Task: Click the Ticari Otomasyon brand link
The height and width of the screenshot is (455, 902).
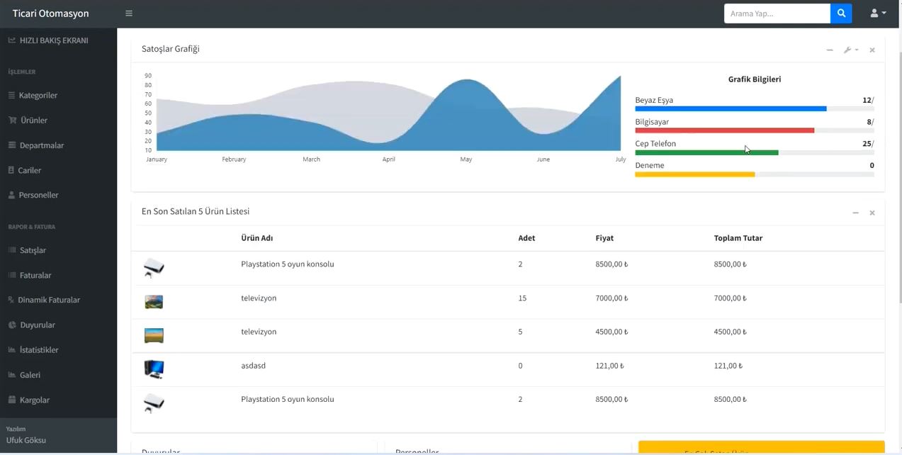Action: pyautogui.click(x=50, y=13)
